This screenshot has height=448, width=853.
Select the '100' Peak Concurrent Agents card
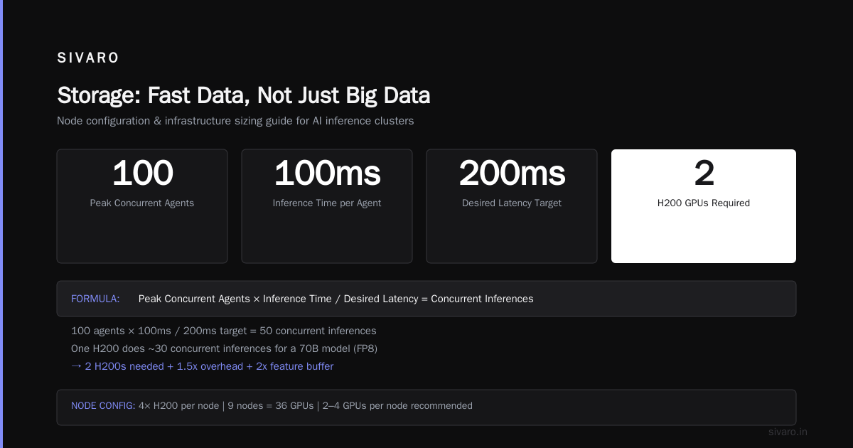pos(142,206)
